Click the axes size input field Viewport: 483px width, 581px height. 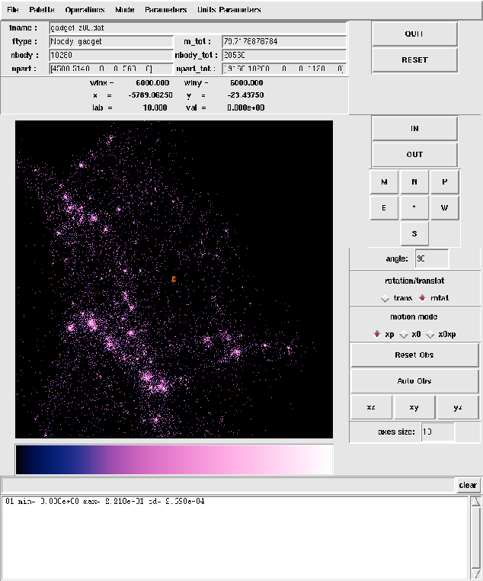(x=438, y=432)
